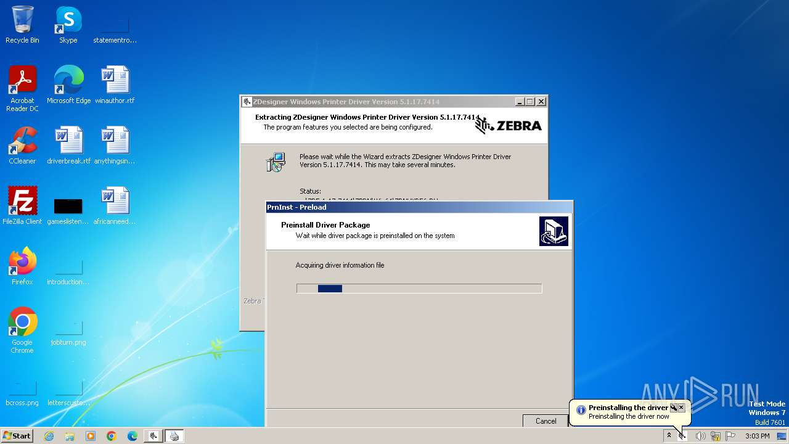Open Edge from the taskbar
789x444 pixels.
(133, 436)
